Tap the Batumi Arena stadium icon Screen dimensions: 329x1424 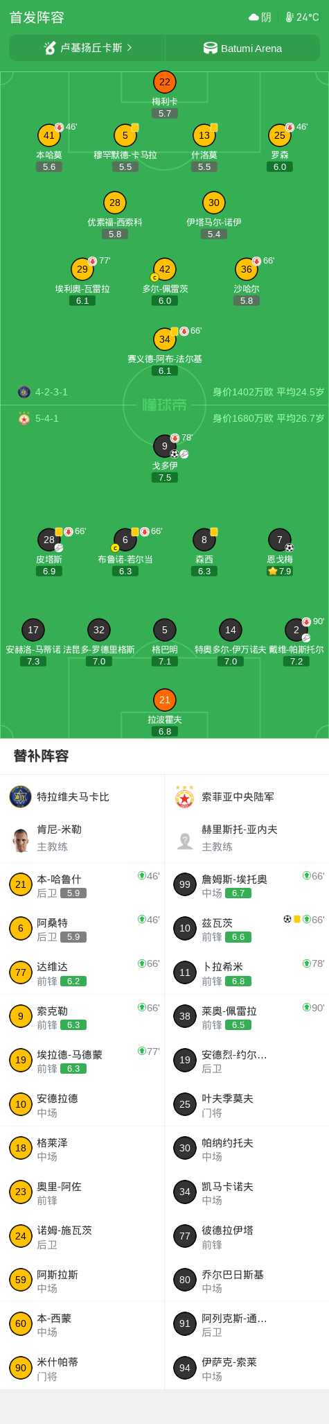[210, 48]
